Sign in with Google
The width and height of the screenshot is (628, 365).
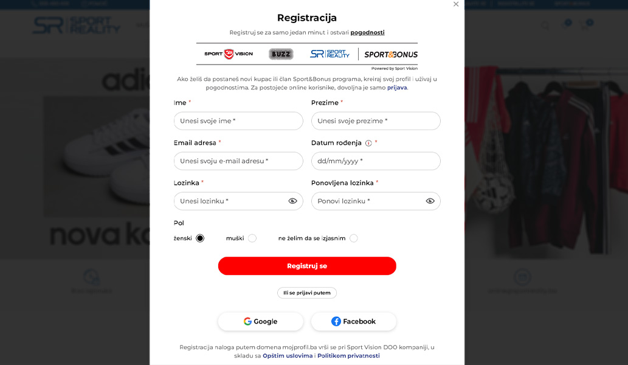[x=261, y=321]
